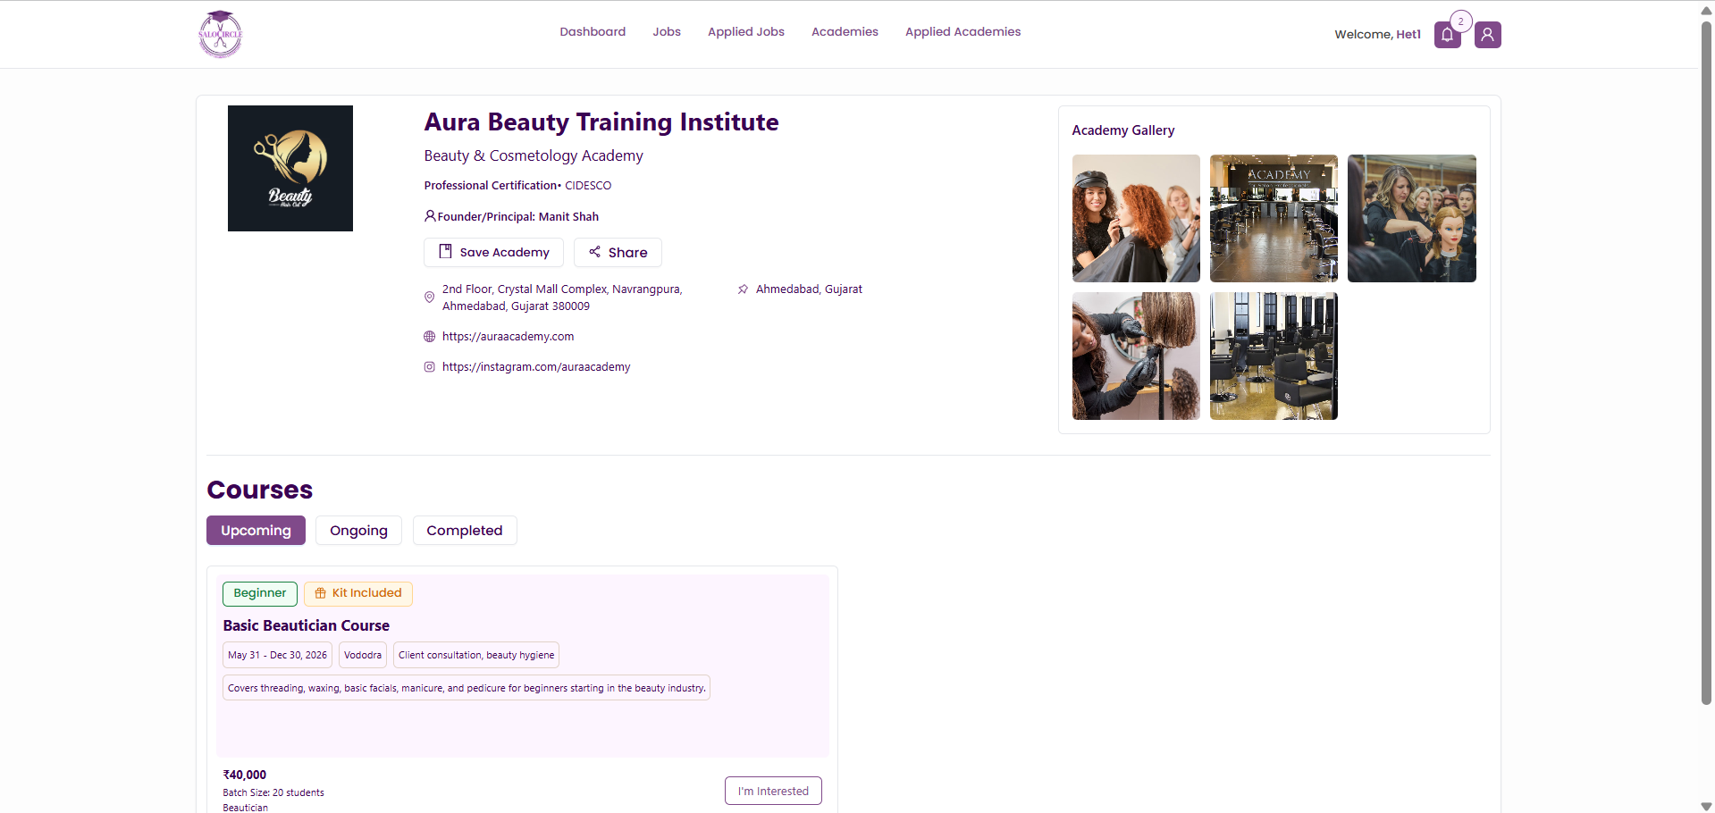The height and width of the screenshot is (813, 1715).
Task: Click the course description about threading, waxing
Action: click(467, 688)
